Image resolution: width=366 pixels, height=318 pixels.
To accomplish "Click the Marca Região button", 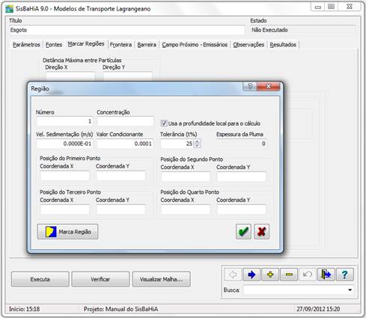I will [67, 231].
